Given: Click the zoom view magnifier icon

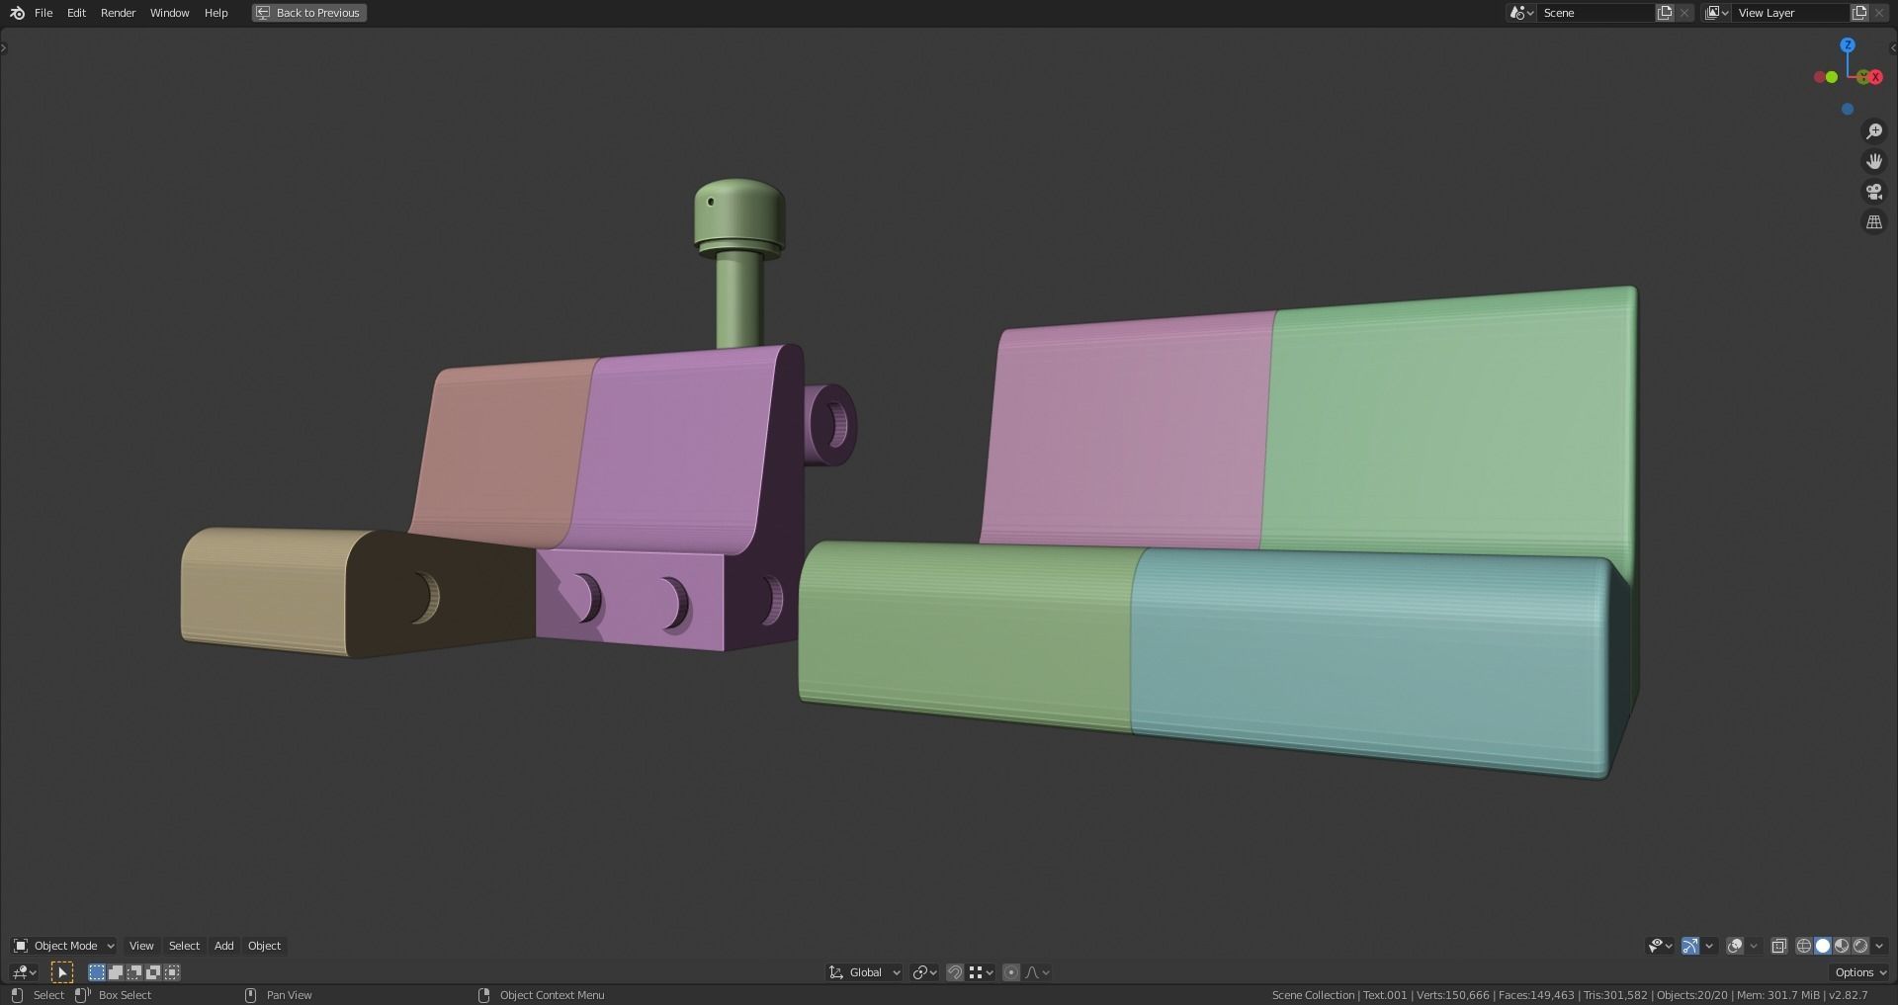Looking at the screenshot, I should (x=1874, y=131).
